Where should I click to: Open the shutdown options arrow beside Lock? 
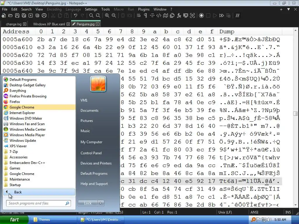[x=101, y=203]
